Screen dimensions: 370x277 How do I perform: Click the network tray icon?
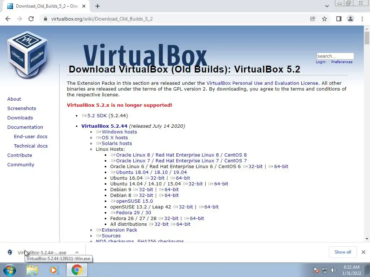pyautogui.click(x=325, y=270)
